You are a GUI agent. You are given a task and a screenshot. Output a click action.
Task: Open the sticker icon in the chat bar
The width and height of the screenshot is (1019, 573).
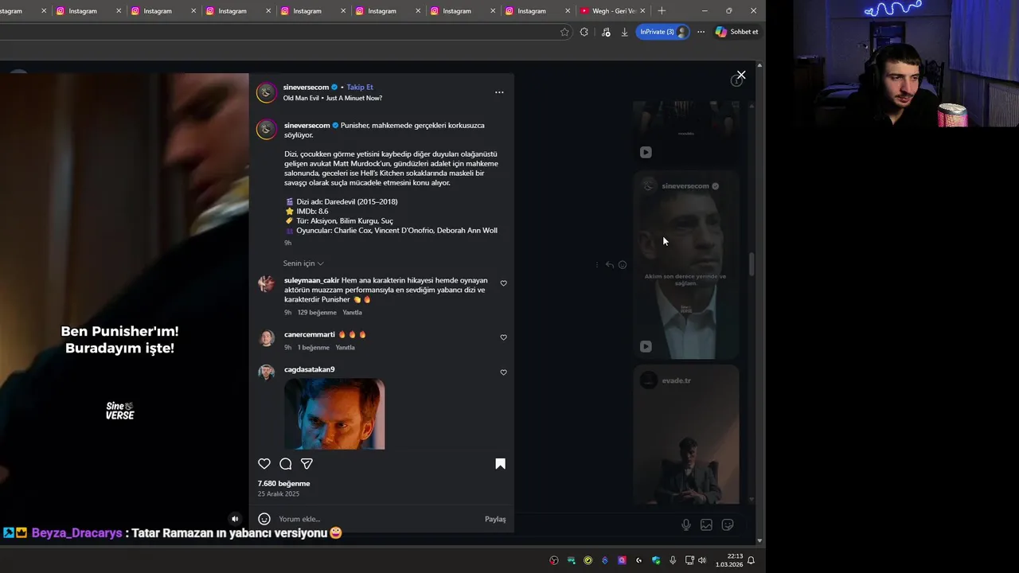click(x=727, y=524)
